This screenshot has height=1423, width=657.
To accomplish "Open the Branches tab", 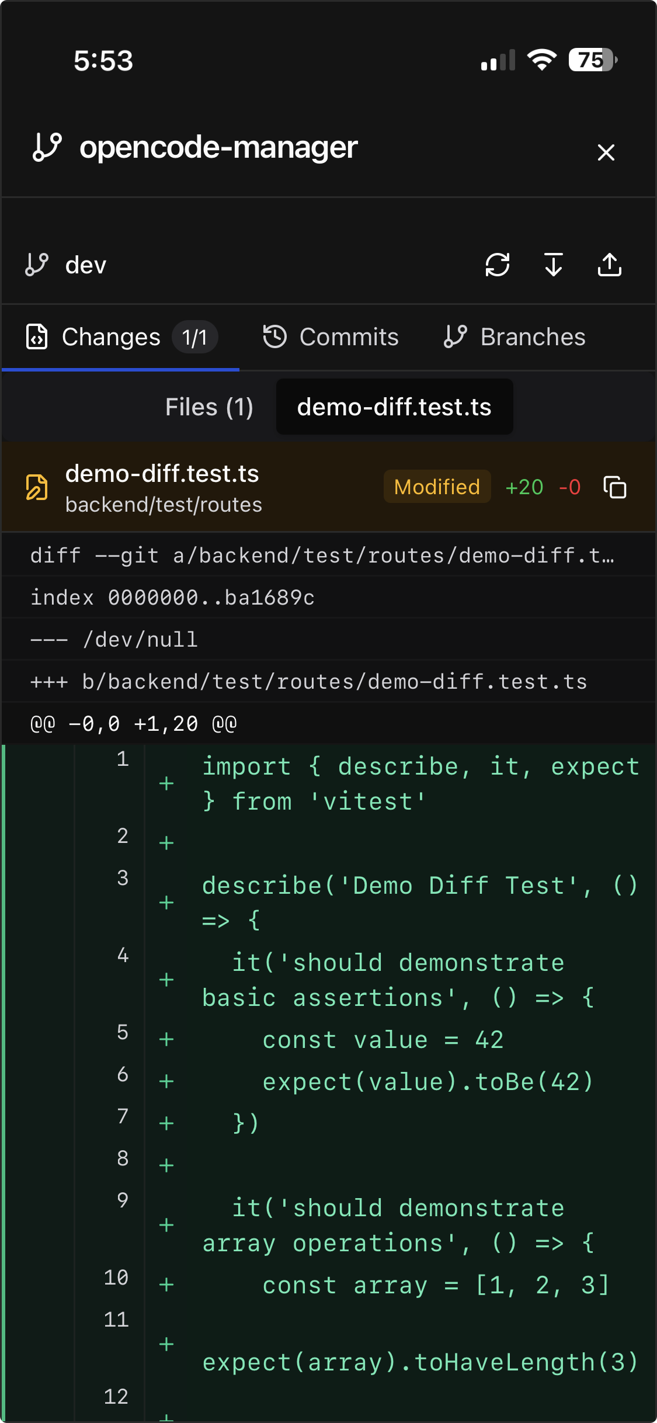I will pos(515,337).
